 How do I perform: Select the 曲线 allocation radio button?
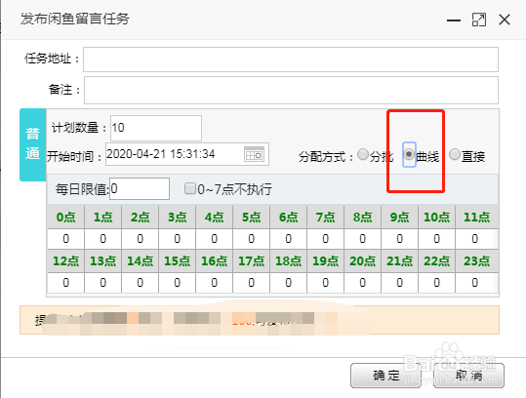pos(409,154)
